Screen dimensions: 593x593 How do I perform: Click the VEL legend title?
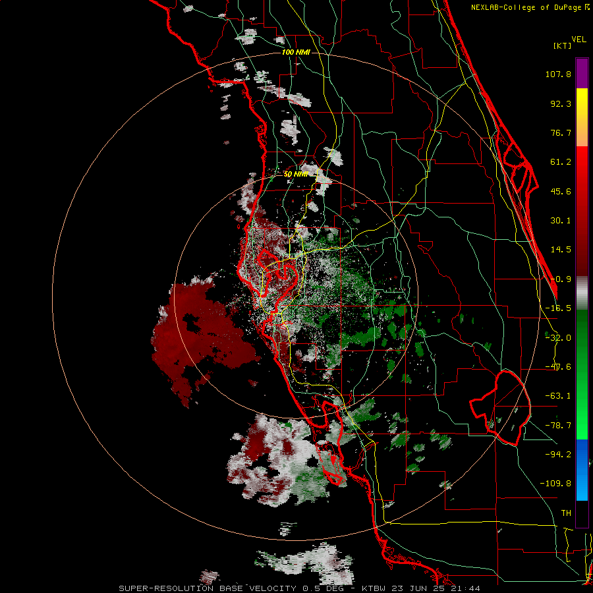(579, 40)
